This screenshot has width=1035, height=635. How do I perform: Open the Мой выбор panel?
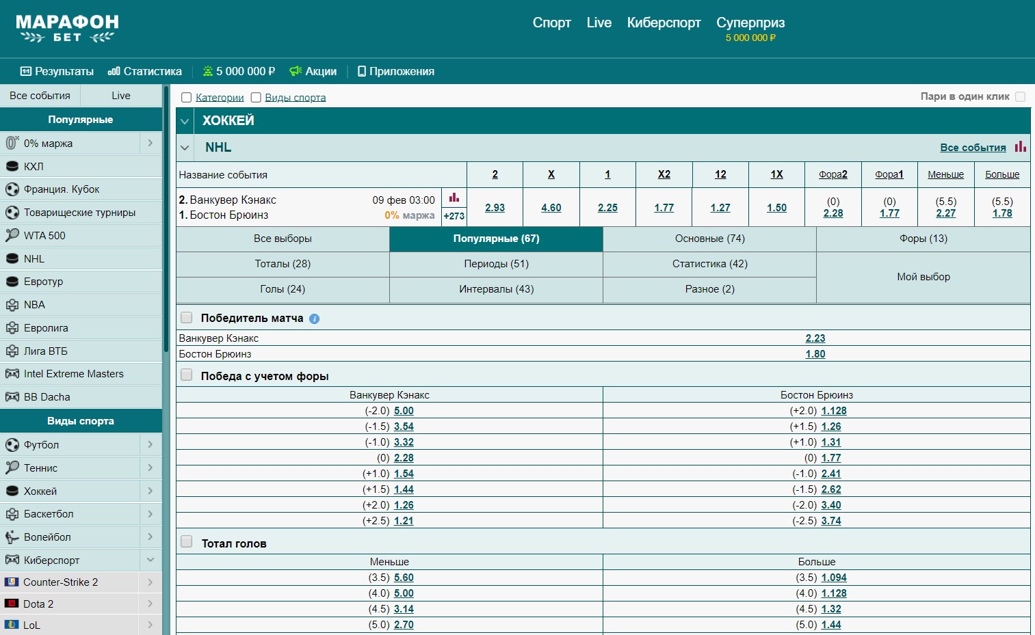pyautogui.click(x=923, y=277)
